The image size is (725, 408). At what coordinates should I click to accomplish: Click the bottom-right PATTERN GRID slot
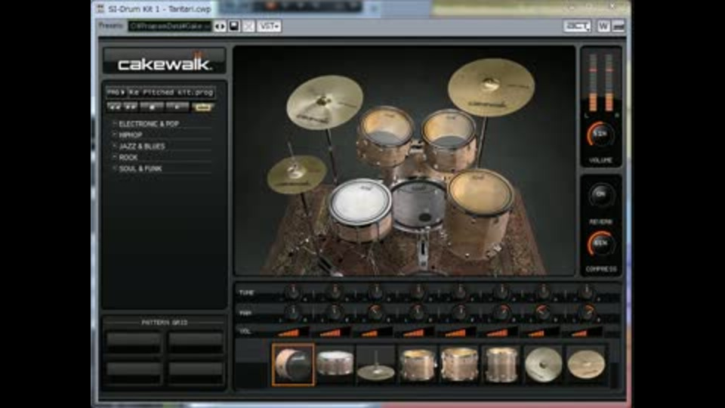point(196,372)
